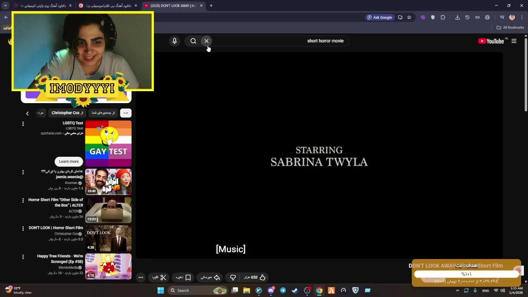This screenshot has width=528, height=297.
Task: Open options for 'Other Side of the Box'
Action: tap(23, 200)
